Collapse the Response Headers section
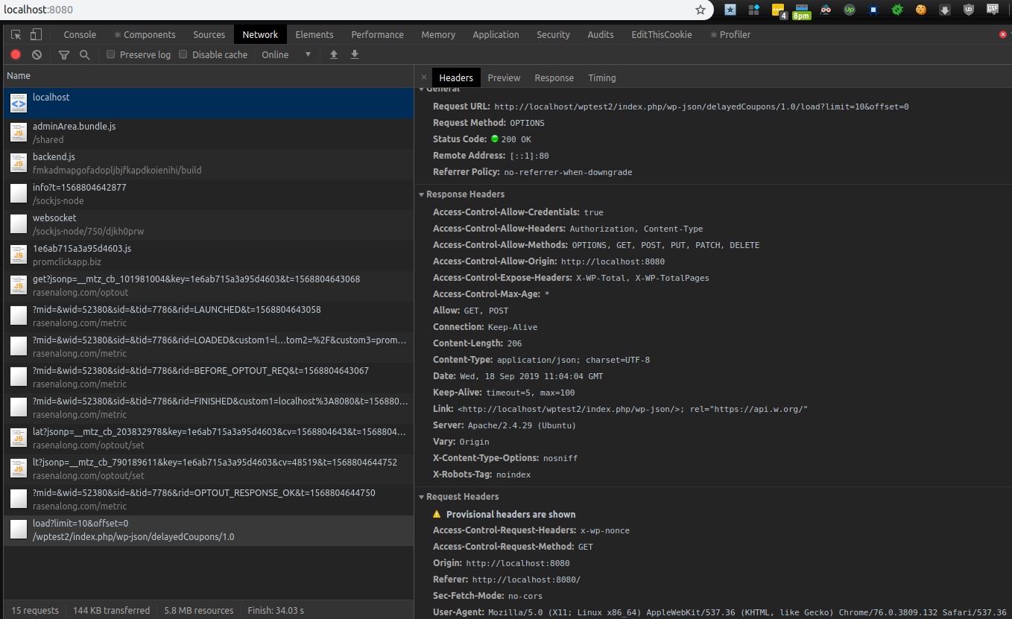 [x=422, y=194]
